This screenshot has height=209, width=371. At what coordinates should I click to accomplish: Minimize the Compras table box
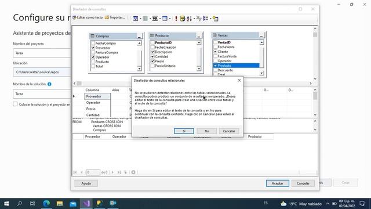[139, 36]
